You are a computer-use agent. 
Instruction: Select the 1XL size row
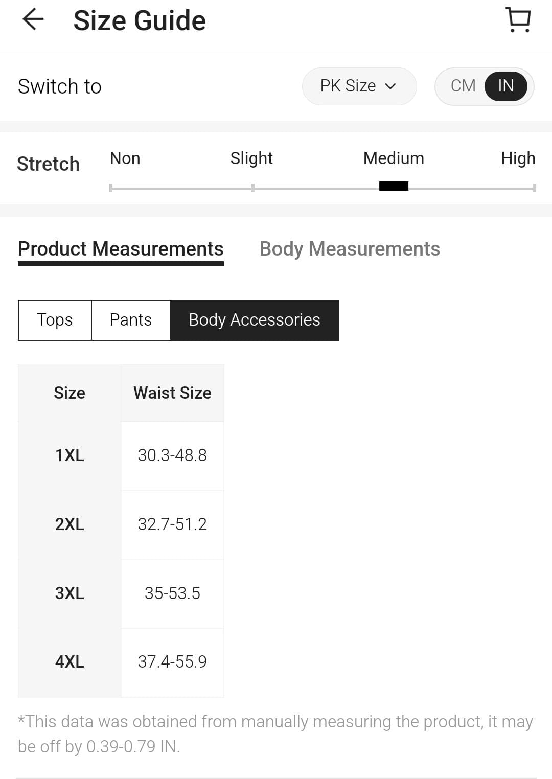[x=121, y=455]
